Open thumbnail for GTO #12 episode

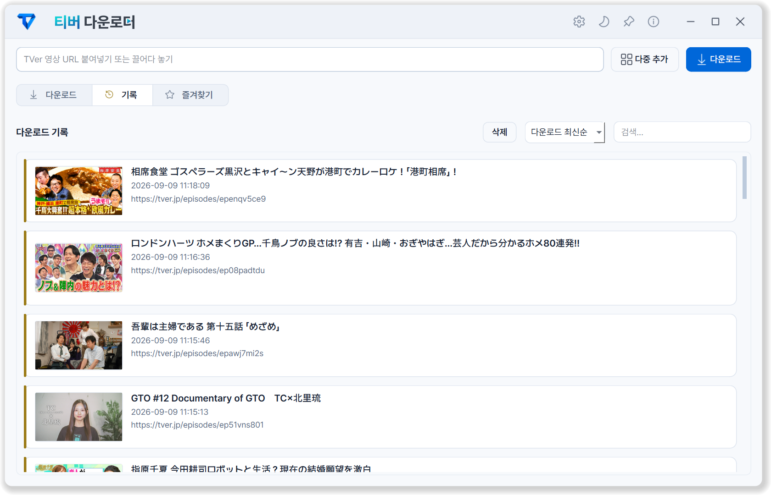coord(79,417)
